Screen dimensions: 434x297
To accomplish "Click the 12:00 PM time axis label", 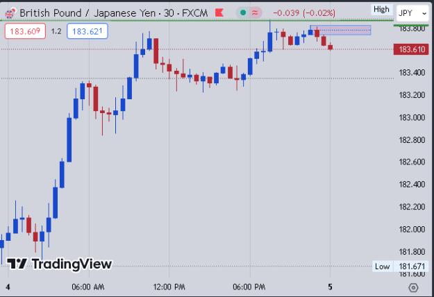I will (169, 287).
